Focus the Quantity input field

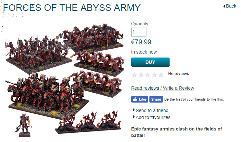[x=139, y=32]
